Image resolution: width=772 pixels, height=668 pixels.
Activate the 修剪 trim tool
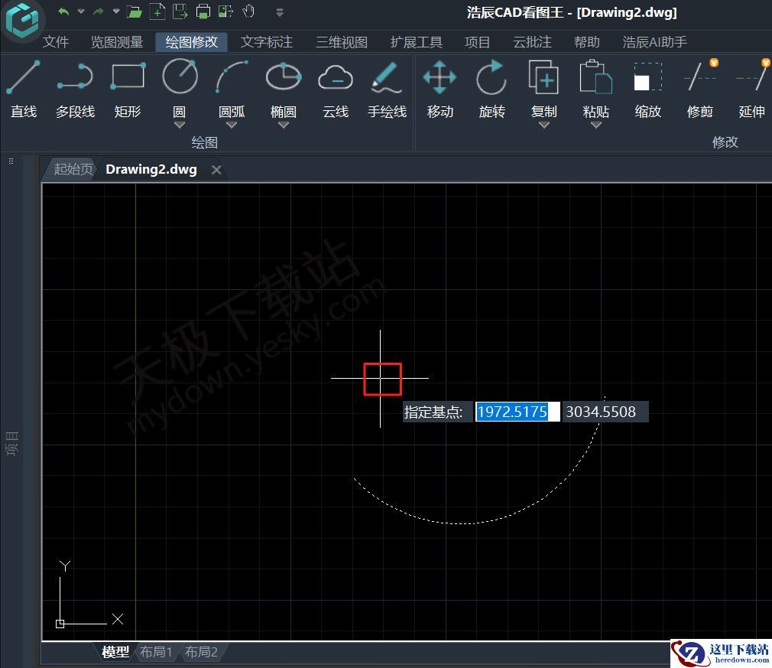point(700,89)
